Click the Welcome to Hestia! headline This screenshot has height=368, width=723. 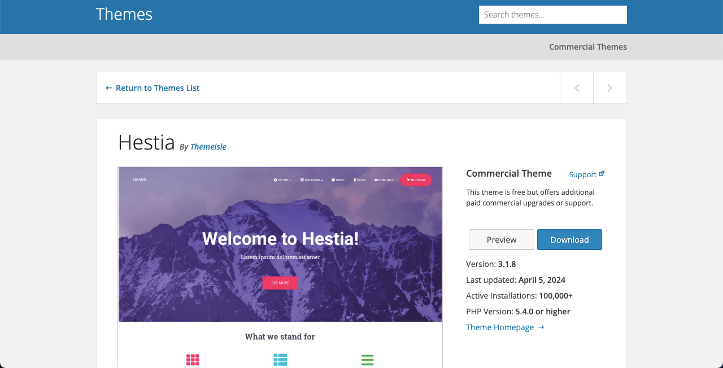280,239
